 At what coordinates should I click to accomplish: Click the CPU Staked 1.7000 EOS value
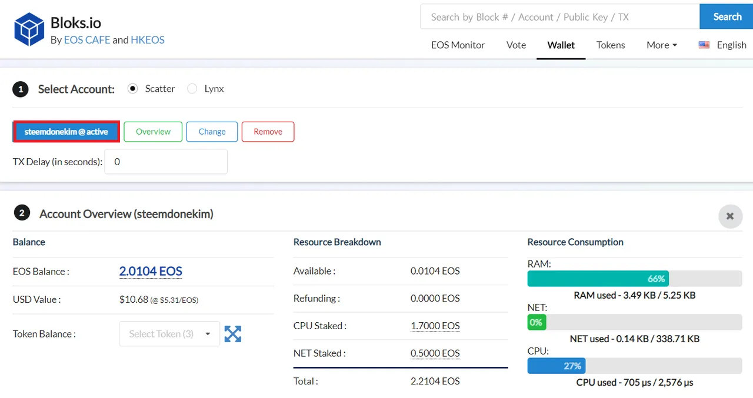pyautogui.click(x=435, y=326)
